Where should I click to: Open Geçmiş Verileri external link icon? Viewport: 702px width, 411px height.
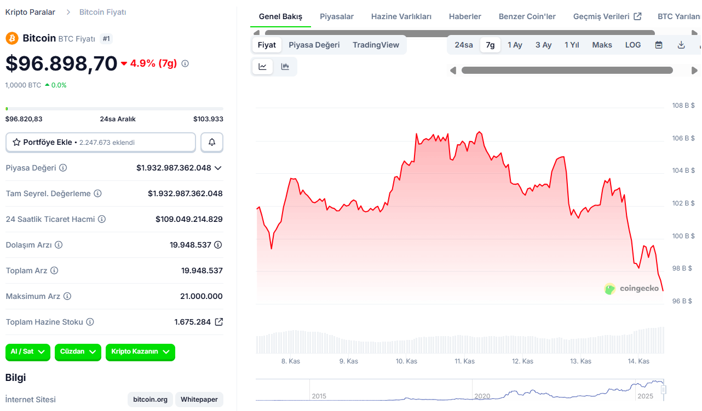[637, 16]
